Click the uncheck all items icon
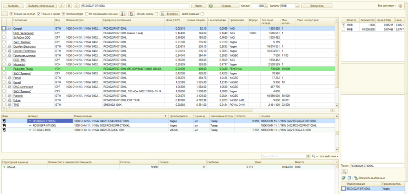The width and height of the screenshot is (408, 194). coord(349,178)
